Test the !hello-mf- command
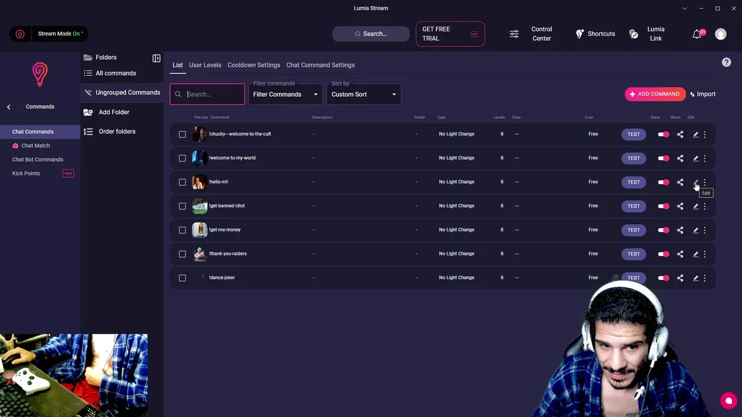This screenshot has width=742, height=417. [634, 182]
